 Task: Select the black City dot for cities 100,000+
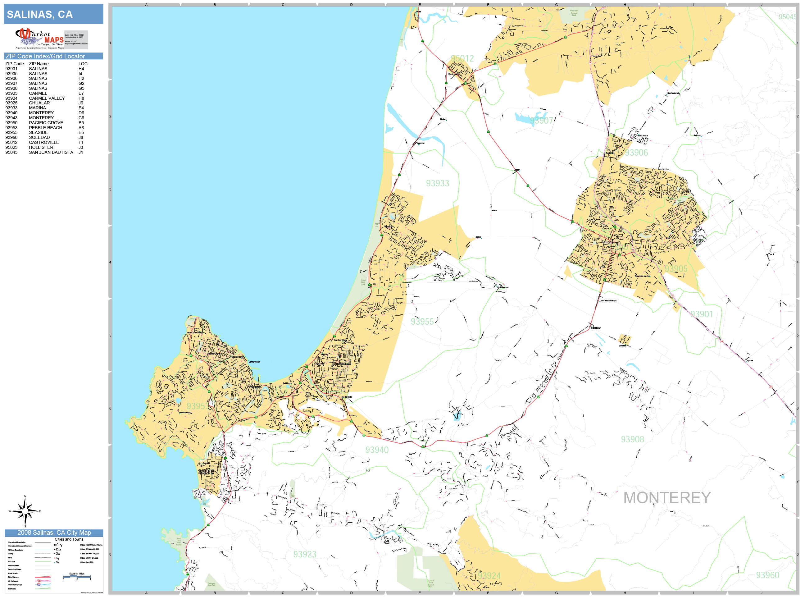pyautogui.click(x=55, y=545)
